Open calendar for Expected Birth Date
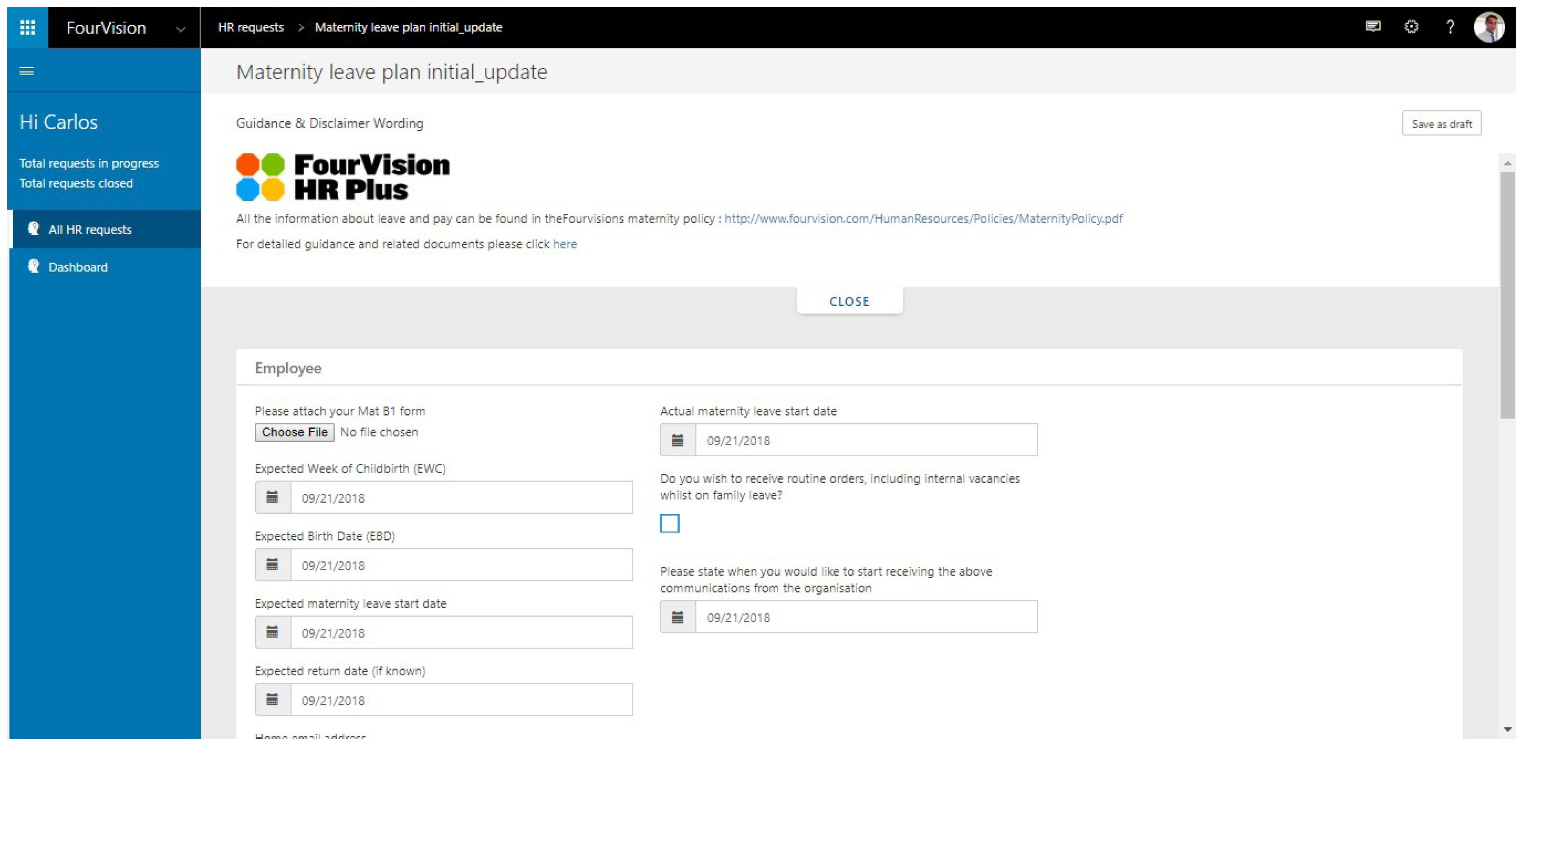Image resolution: width=1543 pixels, height=868 pixels. click(273, 565)
